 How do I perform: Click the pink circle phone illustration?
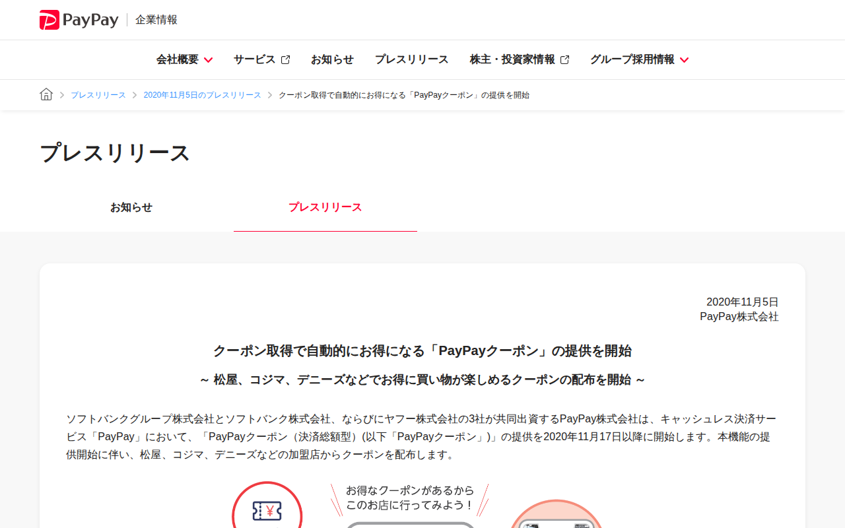click(x=556, y=514)
